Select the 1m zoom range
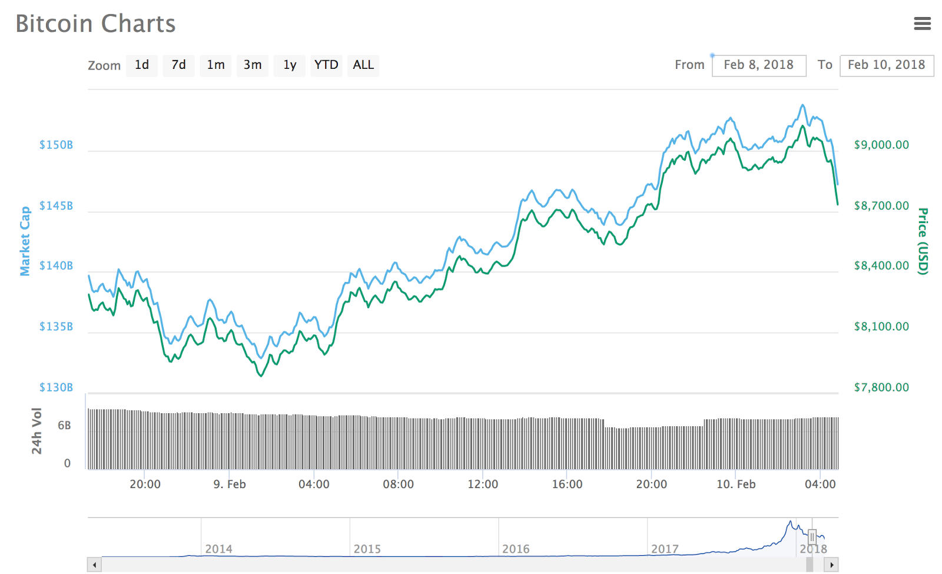This screenshot has width=942, height=574. (215, 65)
